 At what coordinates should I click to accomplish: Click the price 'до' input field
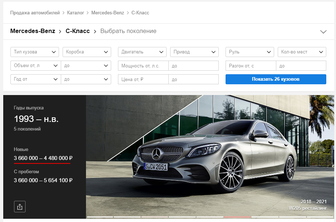coord(194,79)
